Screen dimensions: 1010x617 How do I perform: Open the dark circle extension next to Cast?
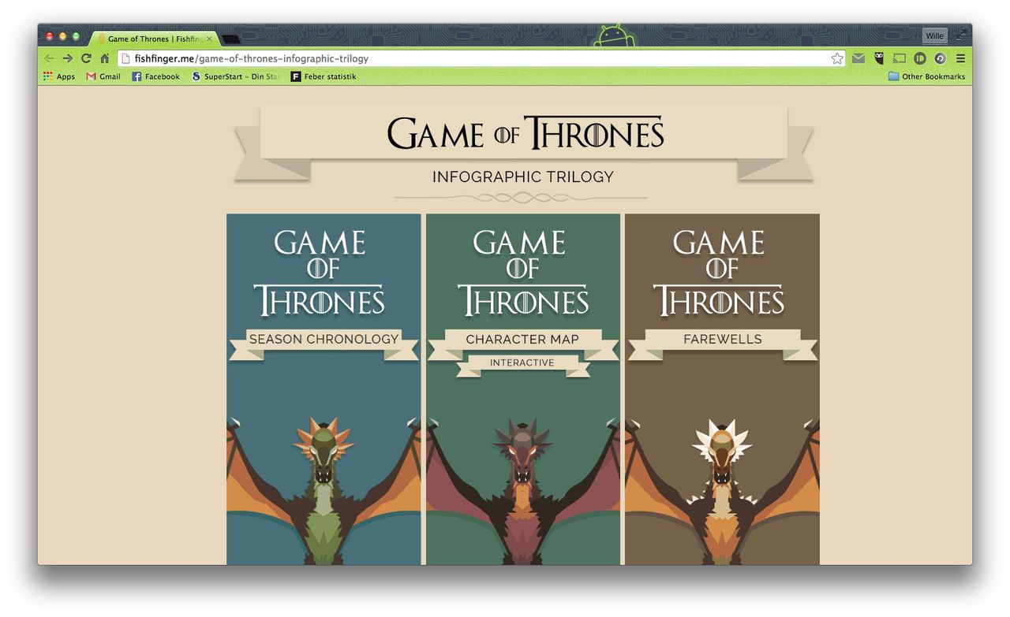coord(919,58)
